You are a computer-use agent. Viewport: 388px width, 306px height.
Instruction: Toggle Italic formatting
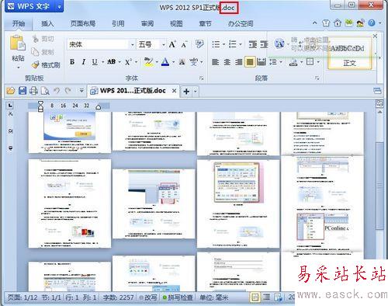coord(84,62)
